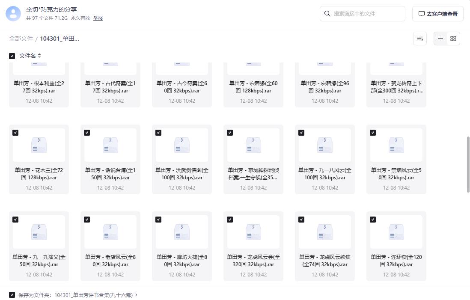Click the 九一九演义 rar file icon
This screenshot has height=300, width=470.
(x=39, y=232)
